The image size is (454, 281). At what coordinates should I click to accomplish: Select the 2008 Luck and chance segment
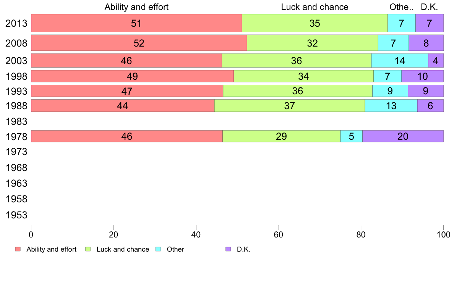312,43
